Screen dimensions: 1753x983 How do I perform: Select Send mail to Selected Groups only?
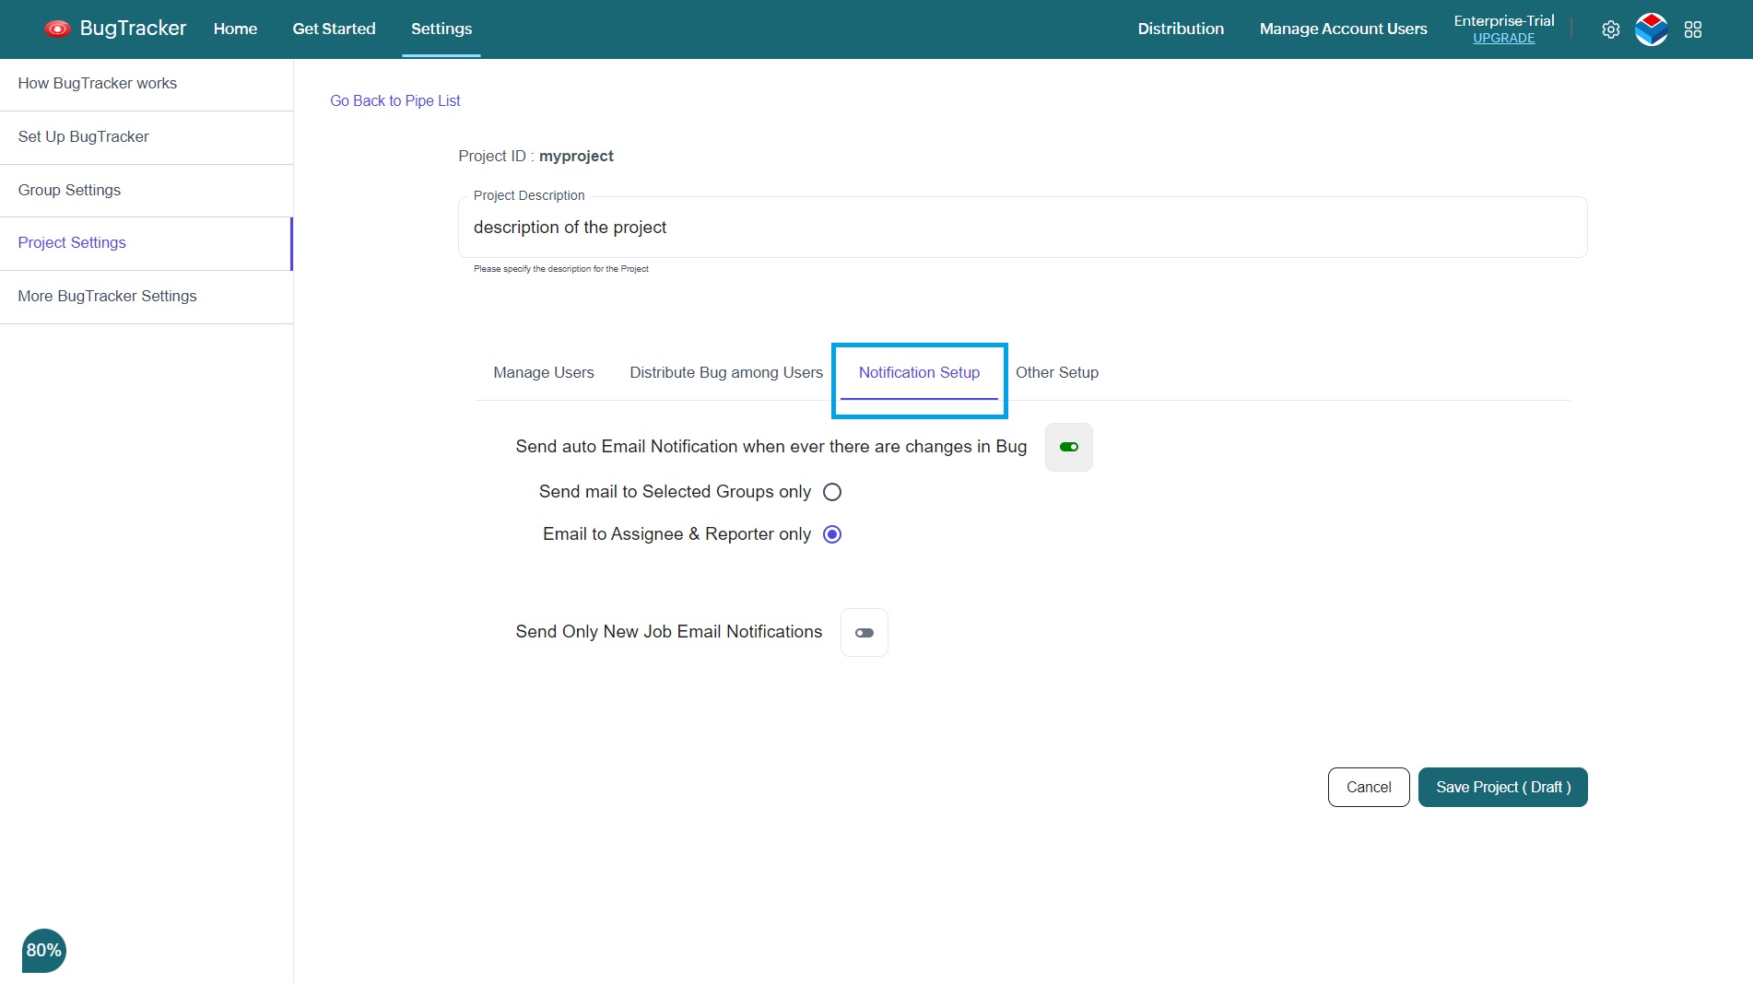click(x=831, y=492)
